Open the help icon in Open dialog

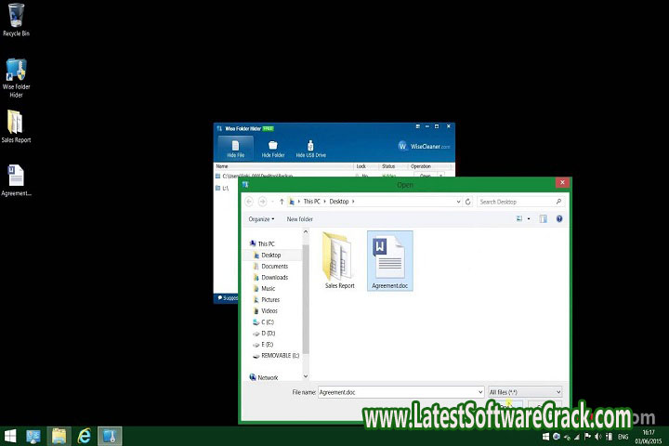tap(558, 219)
